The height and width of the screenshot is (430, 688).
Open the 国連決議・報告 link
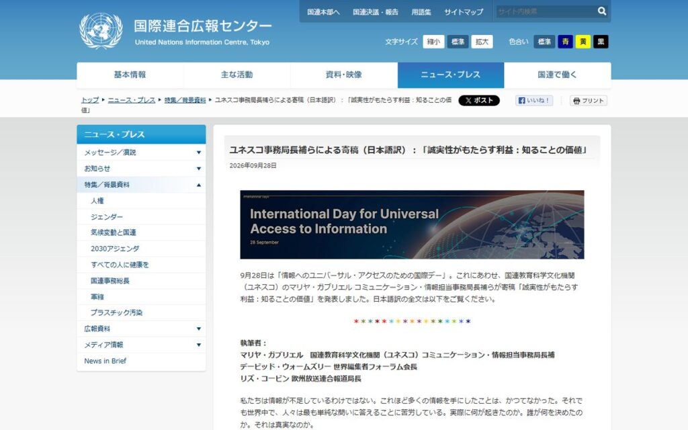[x=375, y=12]
